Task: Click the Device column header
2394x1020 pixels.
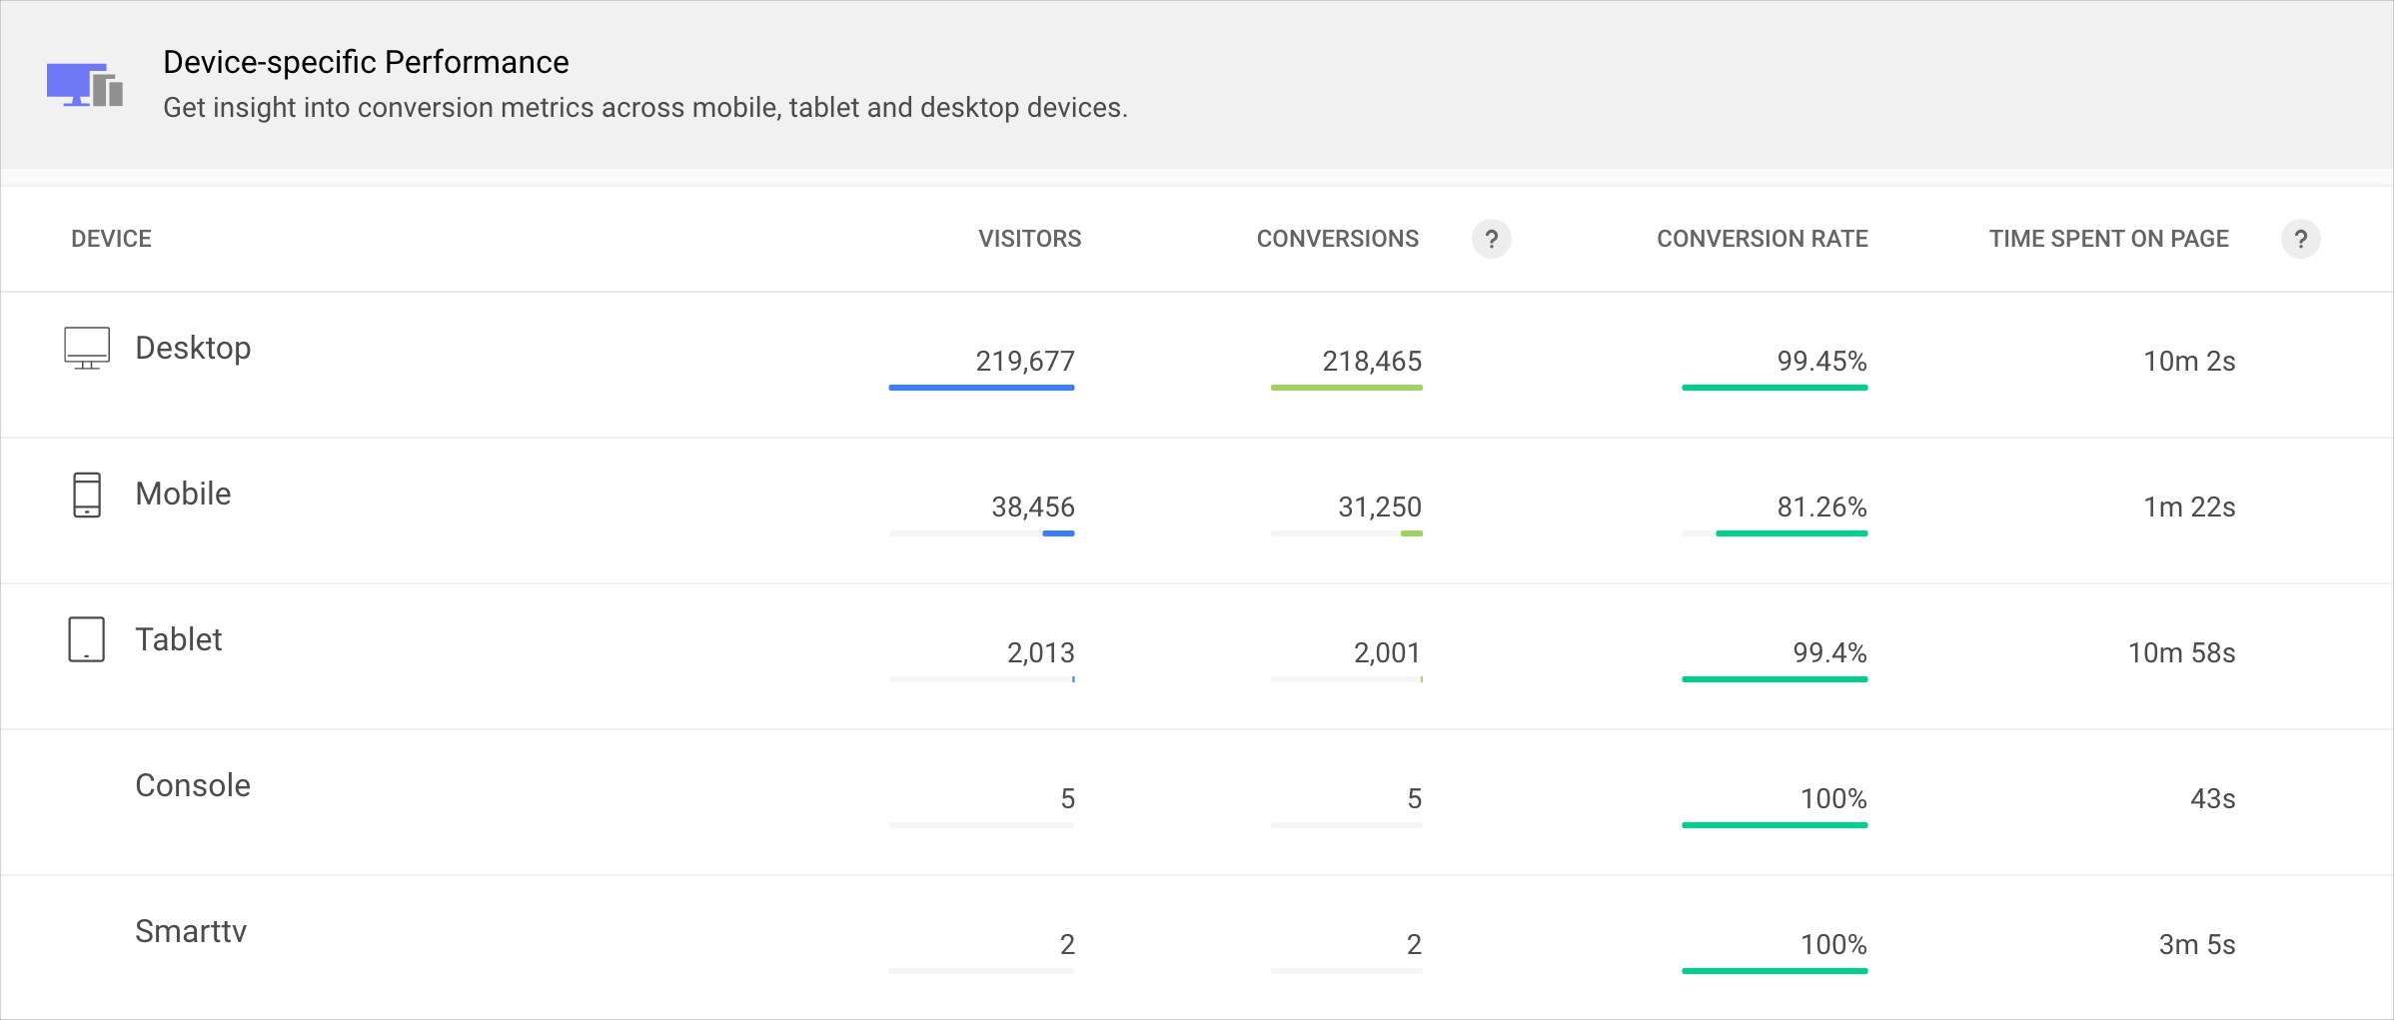Action: [x=111, y=239]
